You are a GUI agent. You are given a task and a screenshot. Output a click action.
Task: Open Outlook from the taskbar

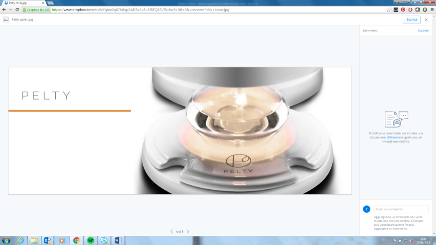tap(48, 241)
